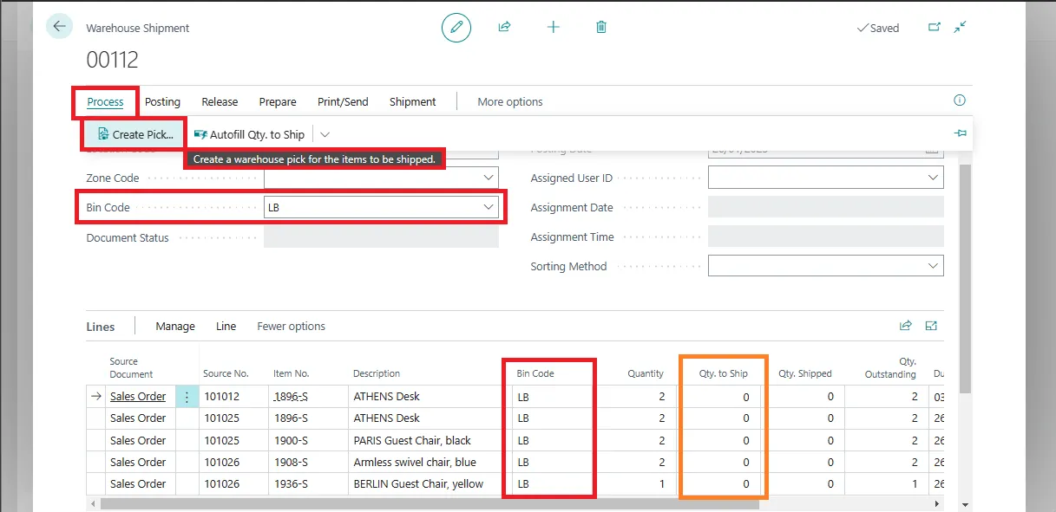
Task: Open the Prepare menu
Action: point(278,101)
